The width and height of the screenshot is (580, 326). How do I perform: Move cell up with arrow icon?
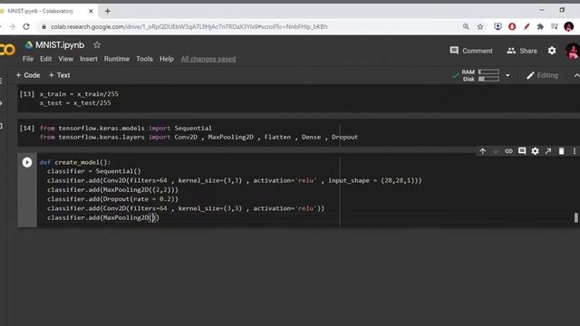(x=483, y=151)
